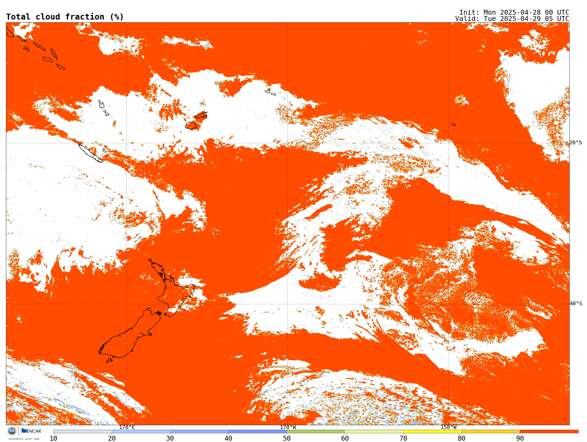Click the 'Valid: Tue 2025-04-29 05 UTC' text
The width and height of the screenshot is (587, 442).
(x=512, y=19)
